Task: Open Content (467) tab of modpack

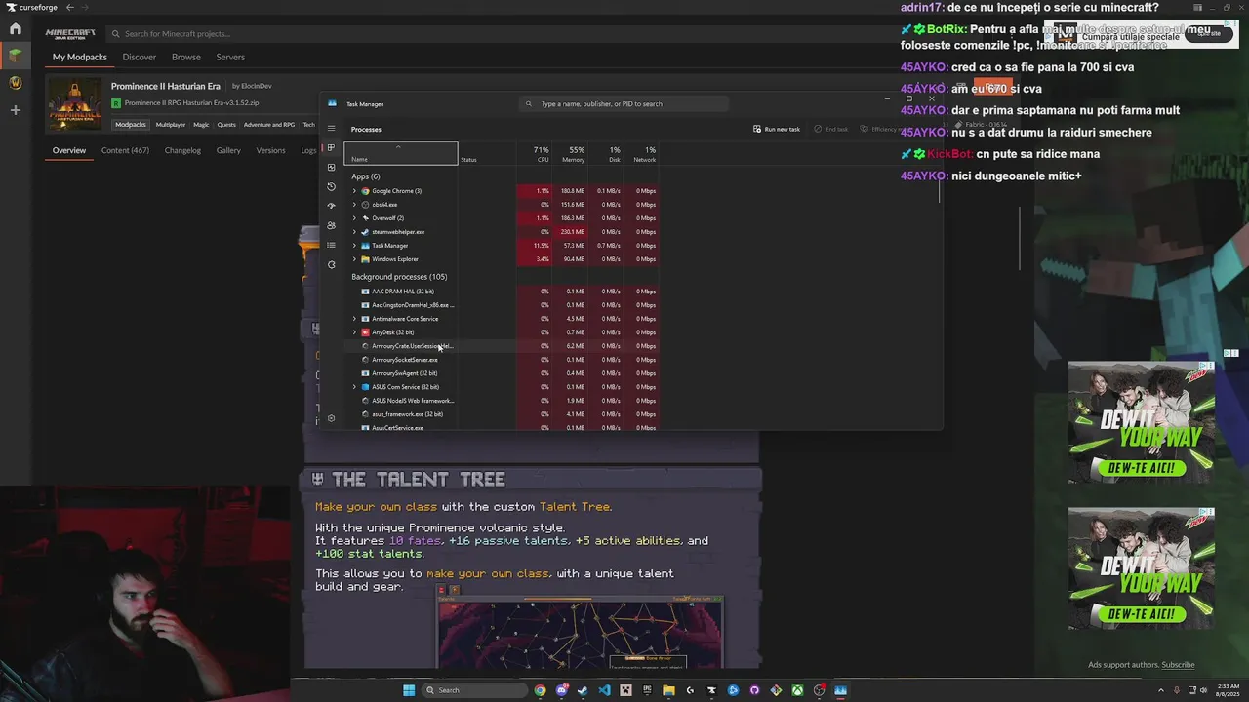Action: point(125,150)
